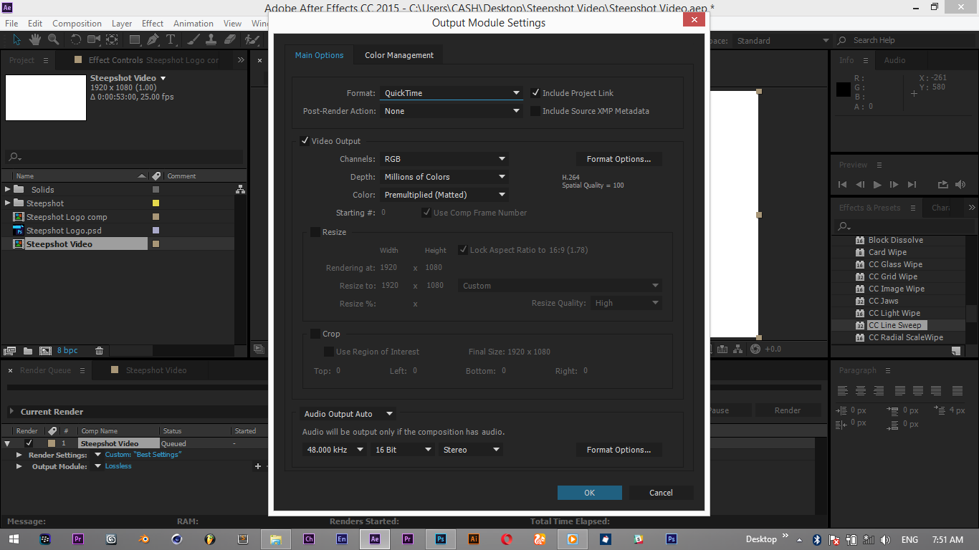This screenshot has width=979, height=550.
Task: Click the Interpret Footage icon in Project panel
Action: [x=10, y=351]
